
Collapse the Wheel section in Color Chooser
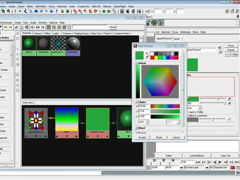(x=136, y=63)
